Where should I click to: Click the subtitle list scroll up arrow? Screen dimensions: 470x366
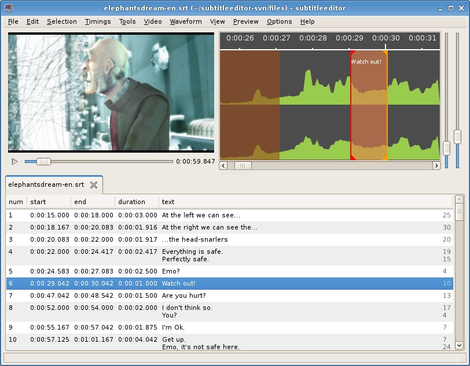tap(459, 199)
